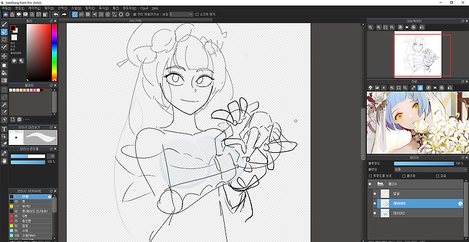
Task: Click the canvas document tab
Action: pos(135,21)
